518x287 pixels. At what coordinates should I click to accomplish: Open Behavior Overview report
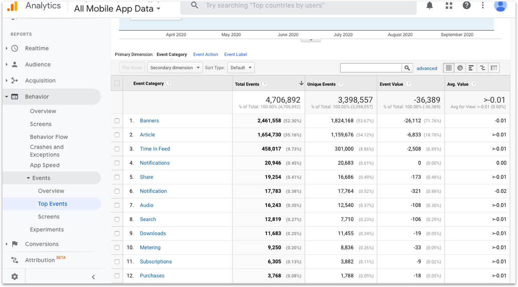(43, 111)
